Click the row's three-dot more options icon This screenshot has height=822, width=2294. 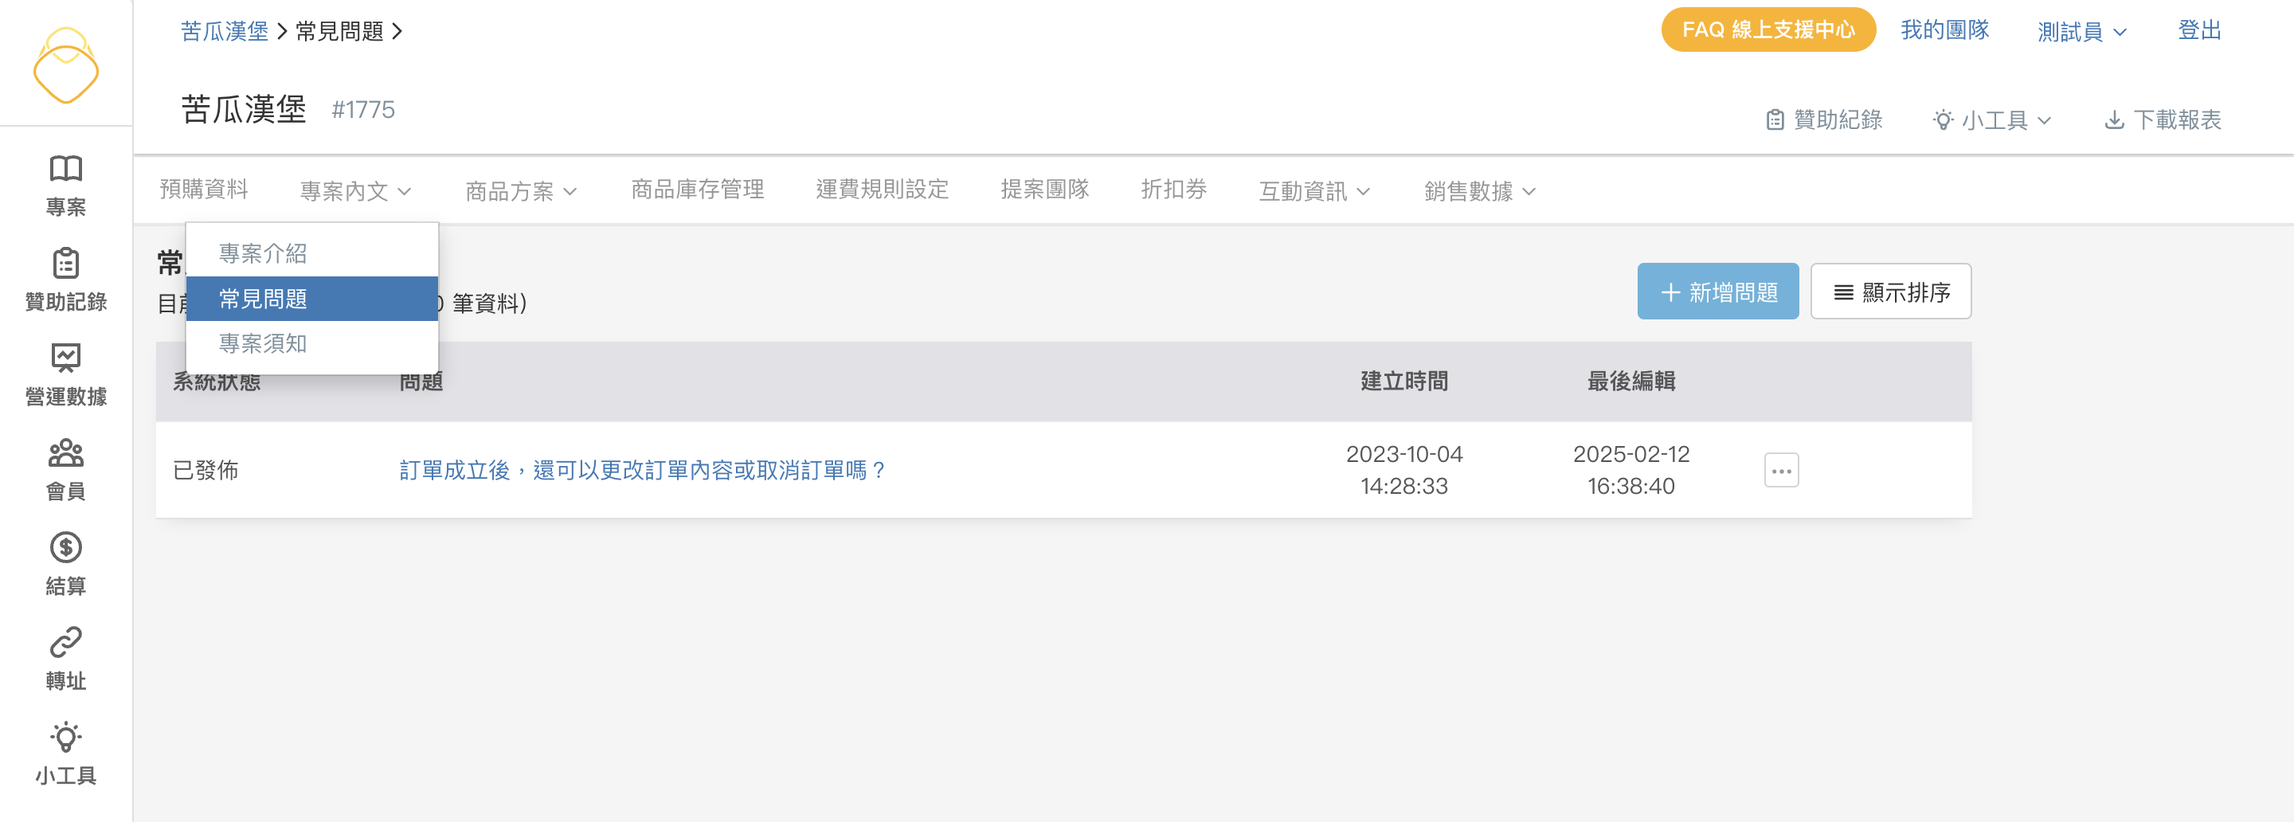(1781, 470)
